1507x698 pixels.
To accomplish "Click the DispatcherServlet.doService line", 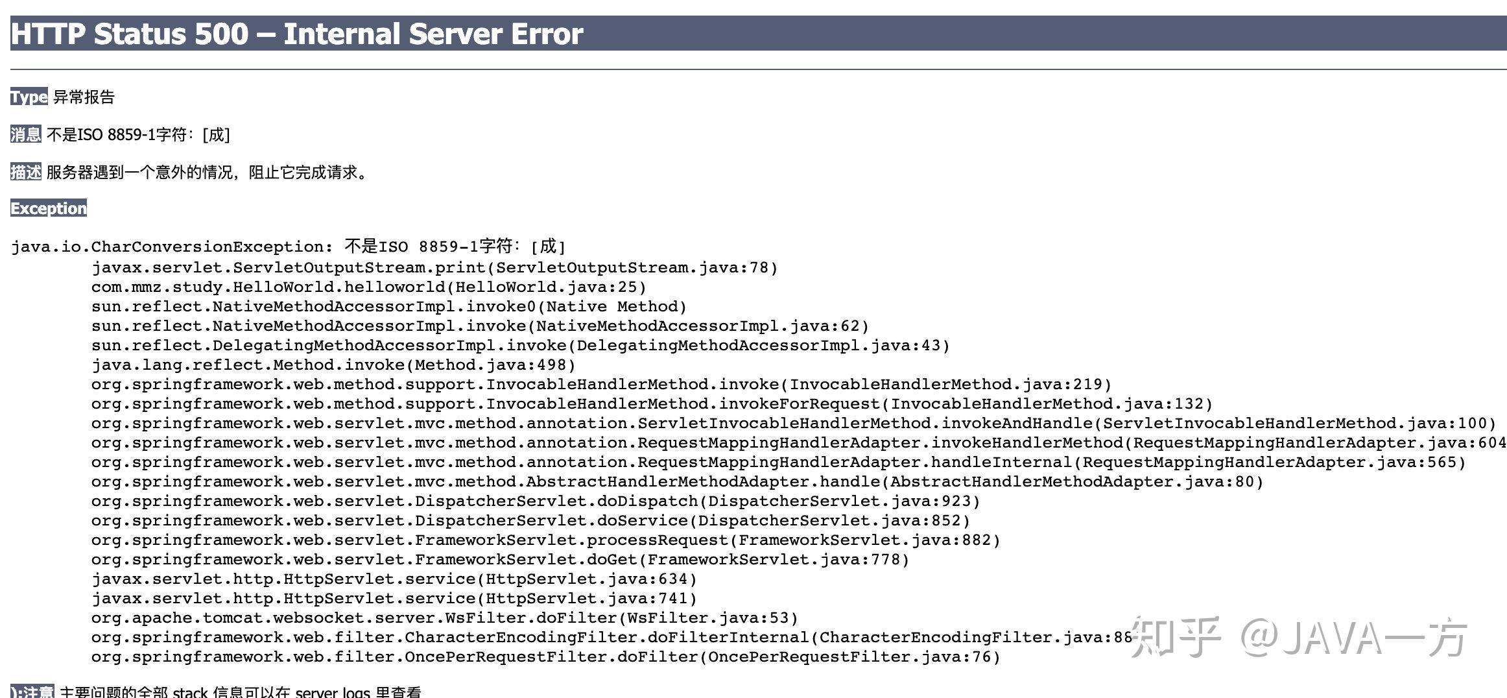I will coord(530,520).
